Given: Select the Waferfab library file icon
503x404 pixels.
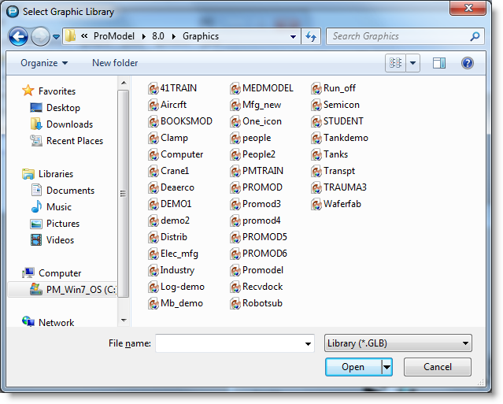Looking at the screenshot, I should click(x=316, y=204).
